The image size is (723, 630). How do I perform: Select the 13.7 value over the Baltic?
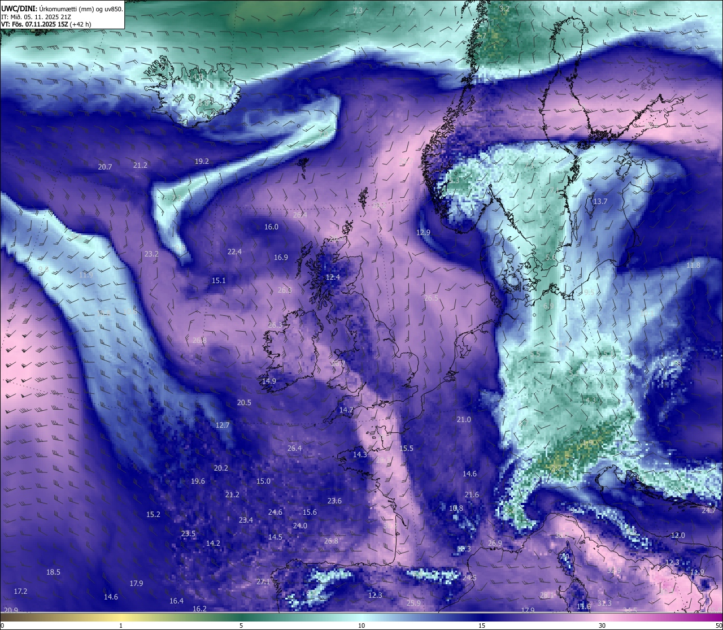click(600, 201)
